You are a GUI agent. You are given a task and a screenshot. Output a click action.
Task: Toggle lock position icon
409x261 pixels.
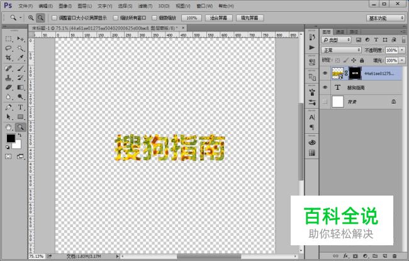[354, 60]
